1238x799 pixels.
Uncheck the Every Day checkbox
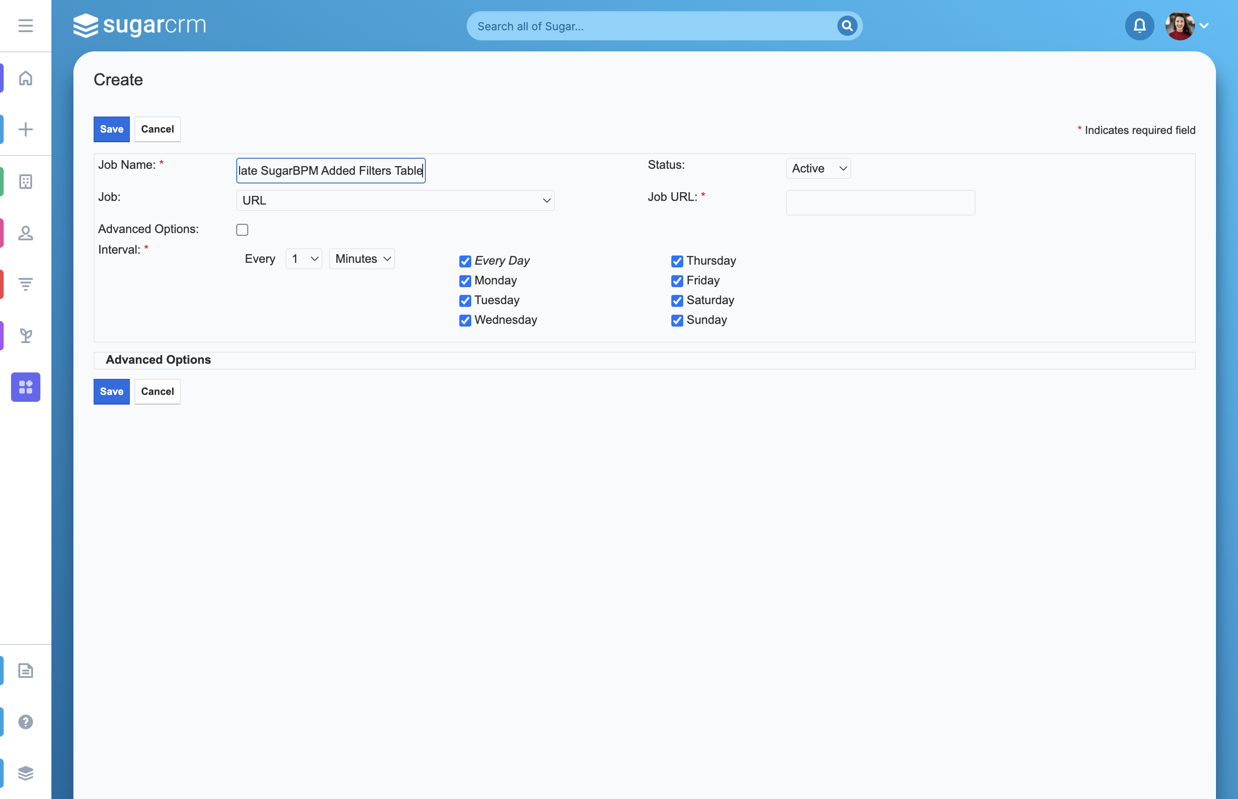point(465,261)
